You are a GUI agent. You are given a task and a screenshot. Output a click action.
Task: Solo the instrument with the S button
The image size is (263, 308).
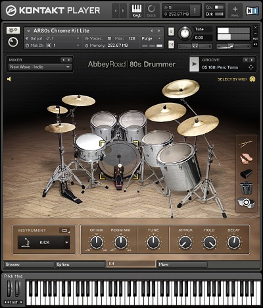[171, 32]
